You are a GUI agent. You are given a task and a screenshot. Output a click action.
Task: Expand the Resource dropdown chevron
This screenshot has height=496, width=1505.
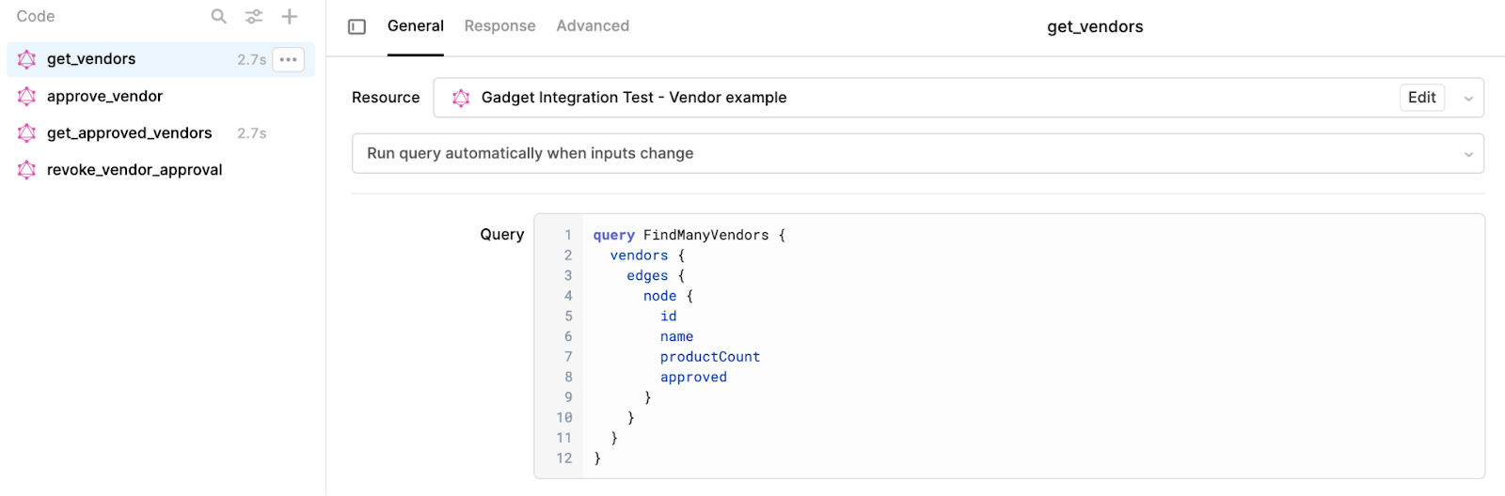(x=1468, y=98)
